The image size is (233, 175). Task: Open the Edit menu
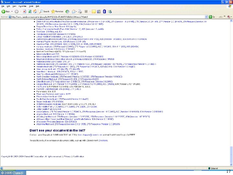click(8, 6)
